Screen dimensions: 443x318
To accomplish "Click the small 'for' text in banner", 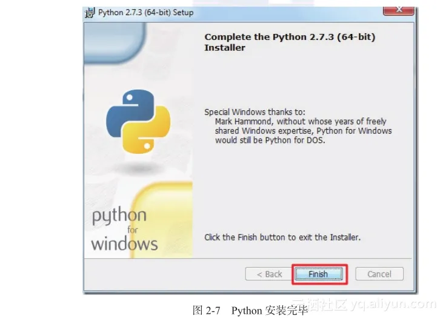I will (133, 230).
